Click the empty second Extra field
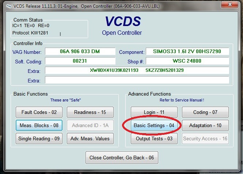Image resolution: width=243 pixels, height=174 pixels. click(137, 80)
